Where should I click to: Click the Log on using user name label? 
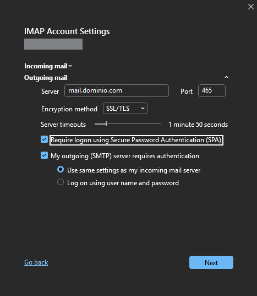(x=123, y=183)
